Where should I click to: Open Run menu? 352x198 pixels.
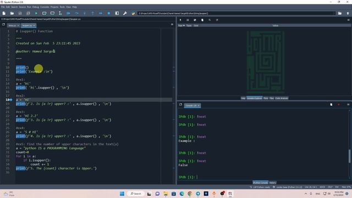(29, 7)
